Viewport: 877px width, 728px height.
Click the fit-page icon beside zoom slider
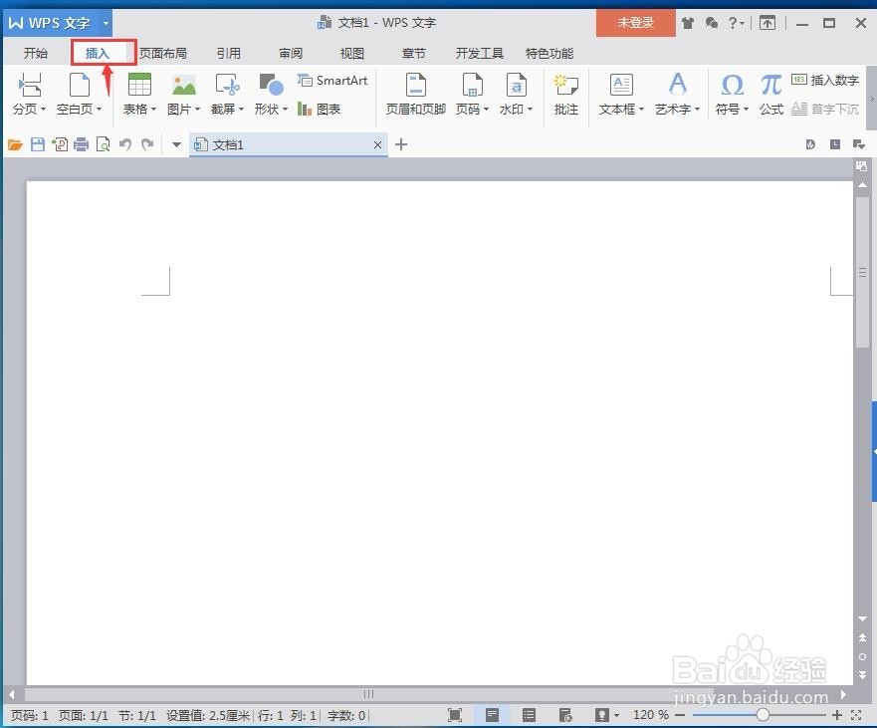(x=856, y=715)
